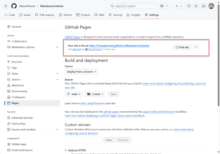Open MuraAtVwnet deployer profile link

95,49
